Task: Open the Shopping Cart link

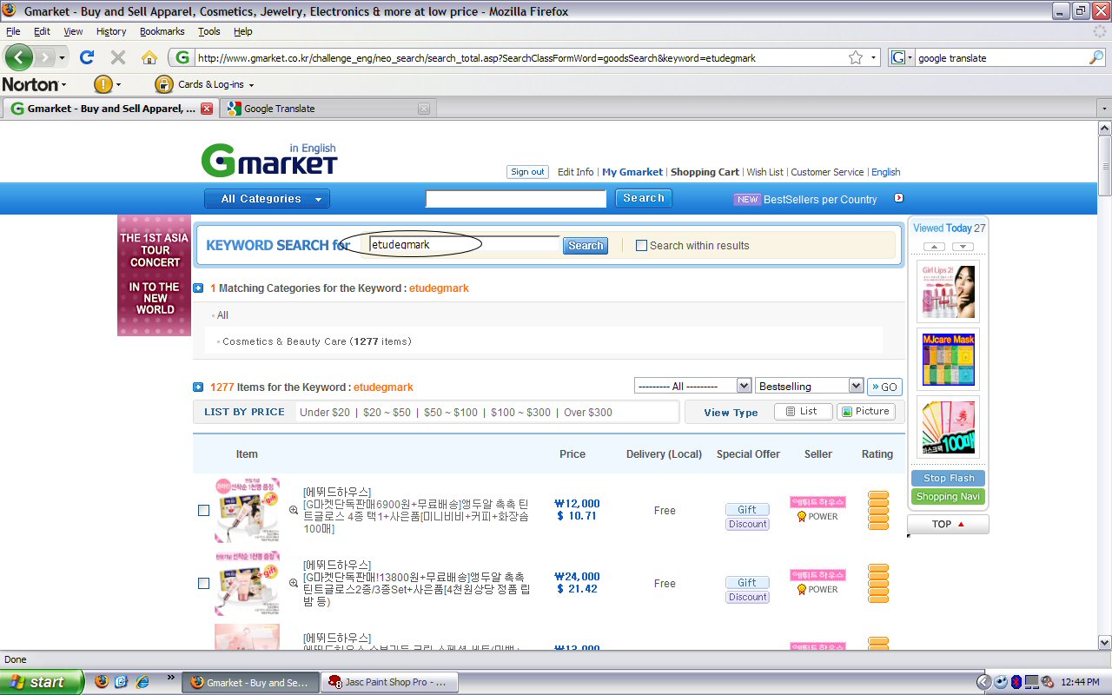Action: coord(705,172)
